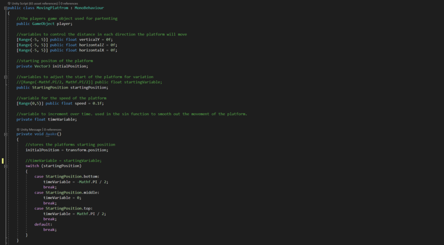The height and width of the screenshot is (245, 444).
Task: Click the Unity icon beside Unity Script lens
Action: pos(9,3)
